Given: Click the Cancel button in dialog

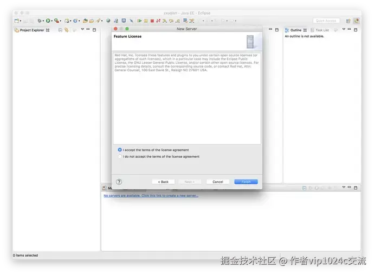Looking at the screenshot, I should tap(218, 182).
